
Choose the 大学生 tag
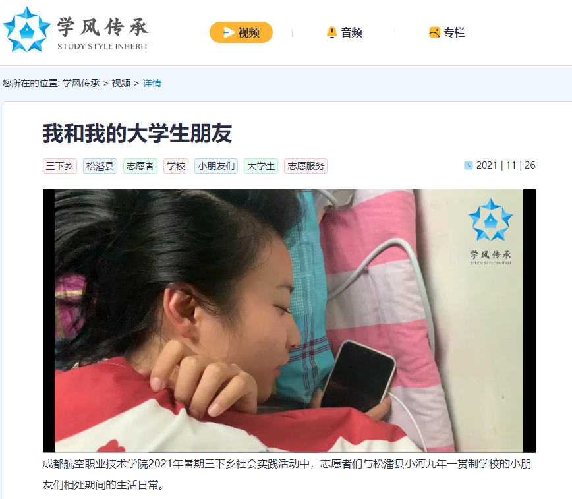click(261, 166)
